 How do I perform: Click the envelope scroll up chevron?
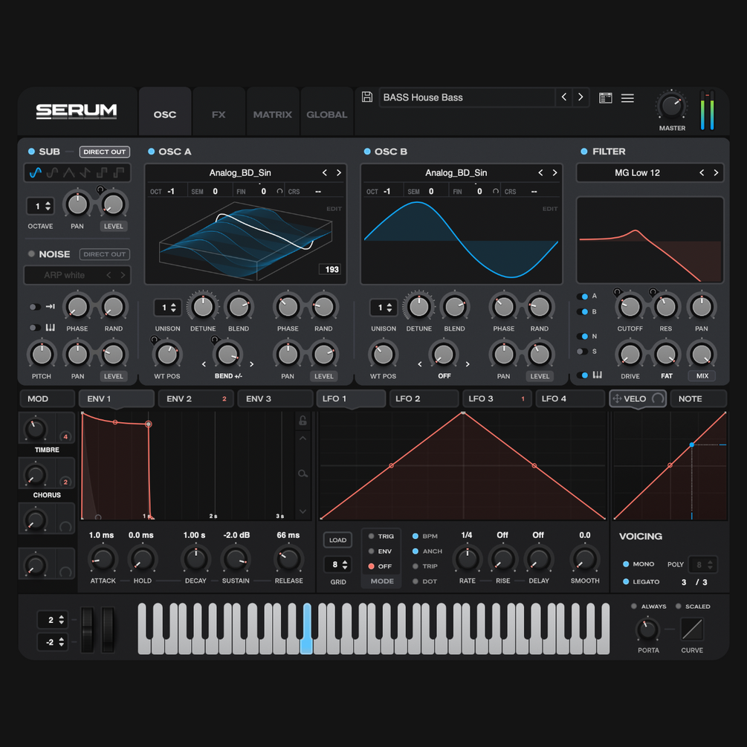tap(303, 439)
